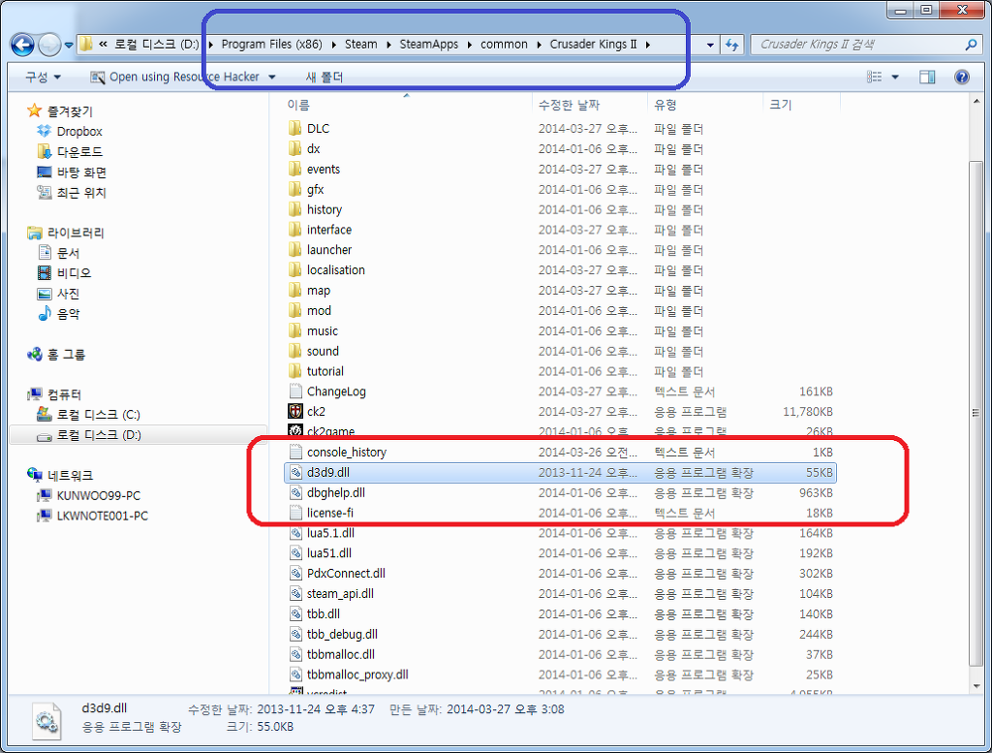The height and width of the screenshot is (753, 992).
Task: Select SteamApps in address breadcrumb
Action: pyautogui.click(x=428, y=45)
